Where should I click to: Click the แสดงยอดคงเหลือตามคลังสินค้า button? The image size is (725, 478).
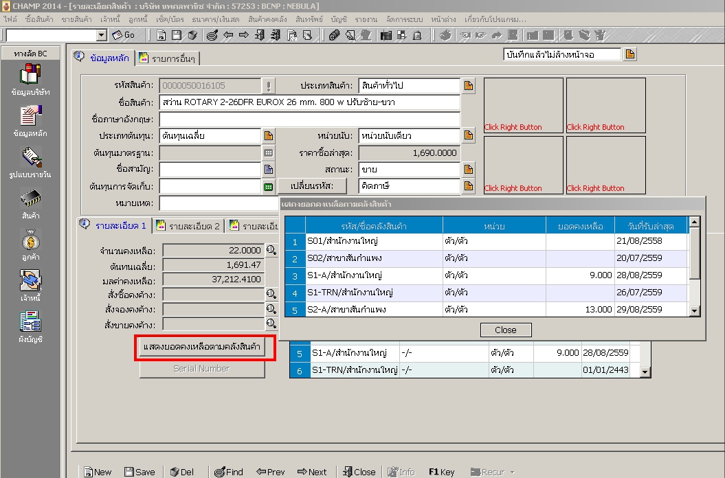coord(202,346)
